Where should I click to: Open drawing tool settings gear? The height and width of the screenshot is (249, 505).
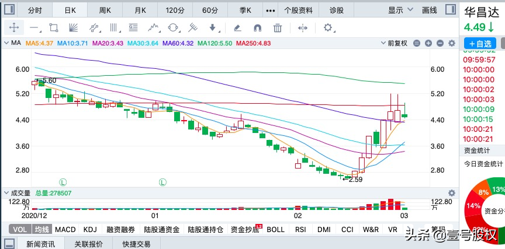coord(328,27)
